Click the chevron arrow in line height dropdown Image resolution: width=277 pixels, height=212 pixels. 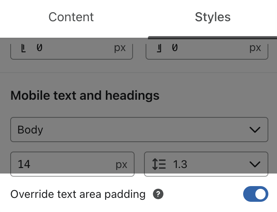(255, 164)
